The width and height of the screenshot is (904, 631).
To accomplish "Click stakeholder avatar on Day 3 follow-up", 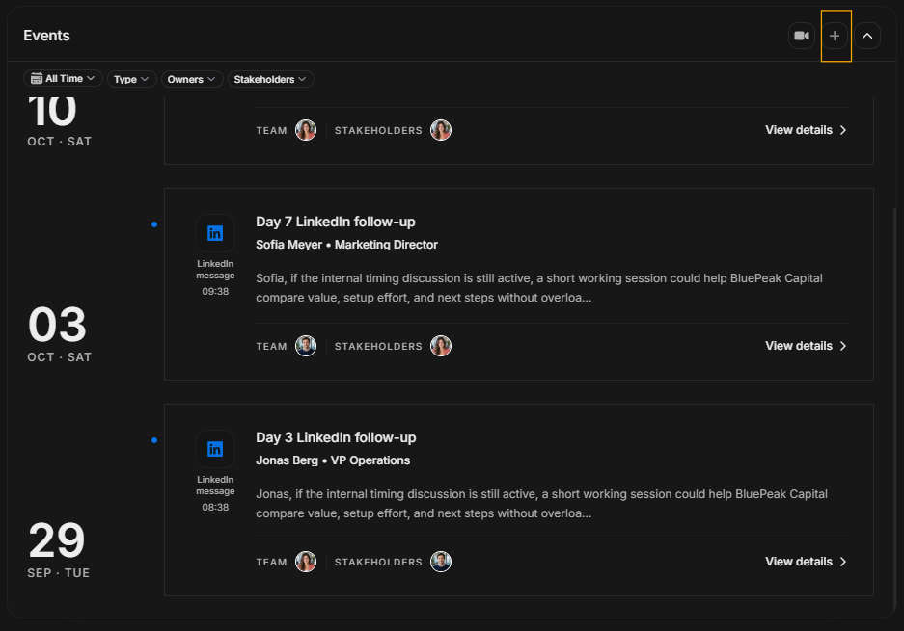I will coord(441,562).
